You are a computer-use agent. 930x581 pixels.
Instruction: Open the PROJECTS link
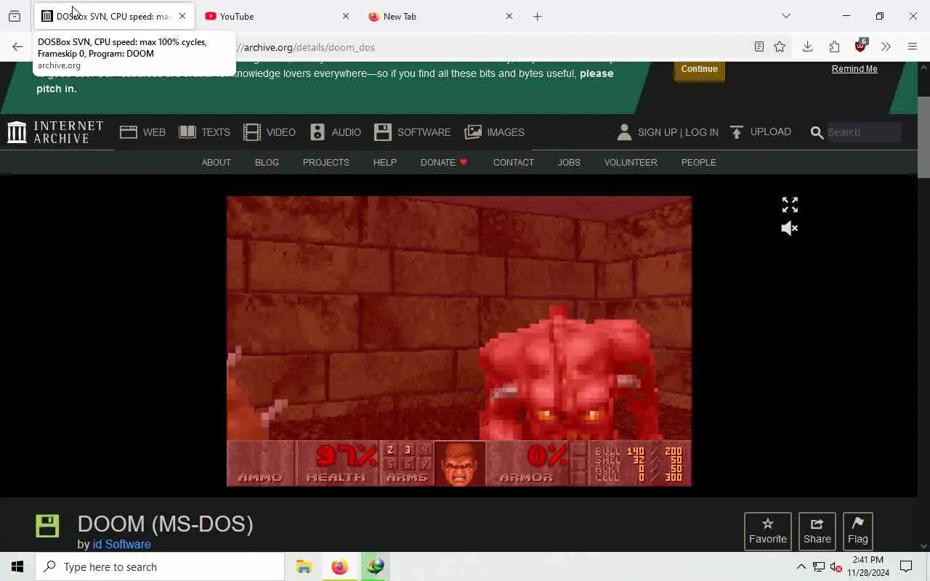326,163
